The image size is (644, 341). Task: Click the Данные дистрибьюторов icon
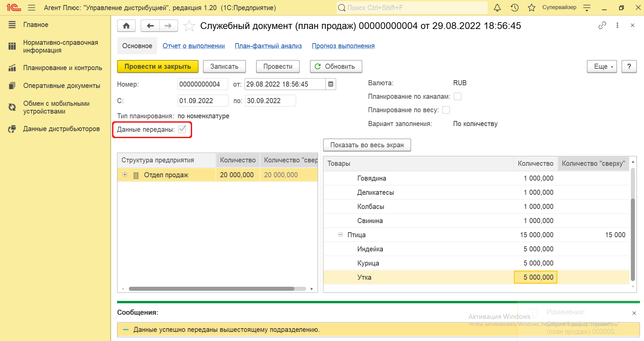click(12, 129)
